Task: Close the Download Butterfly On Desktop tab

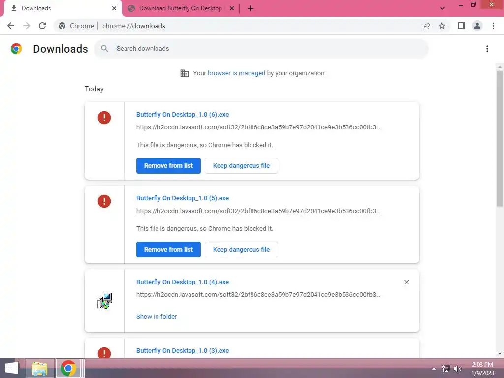Action: pyautogui.click(x=232, y=8)
